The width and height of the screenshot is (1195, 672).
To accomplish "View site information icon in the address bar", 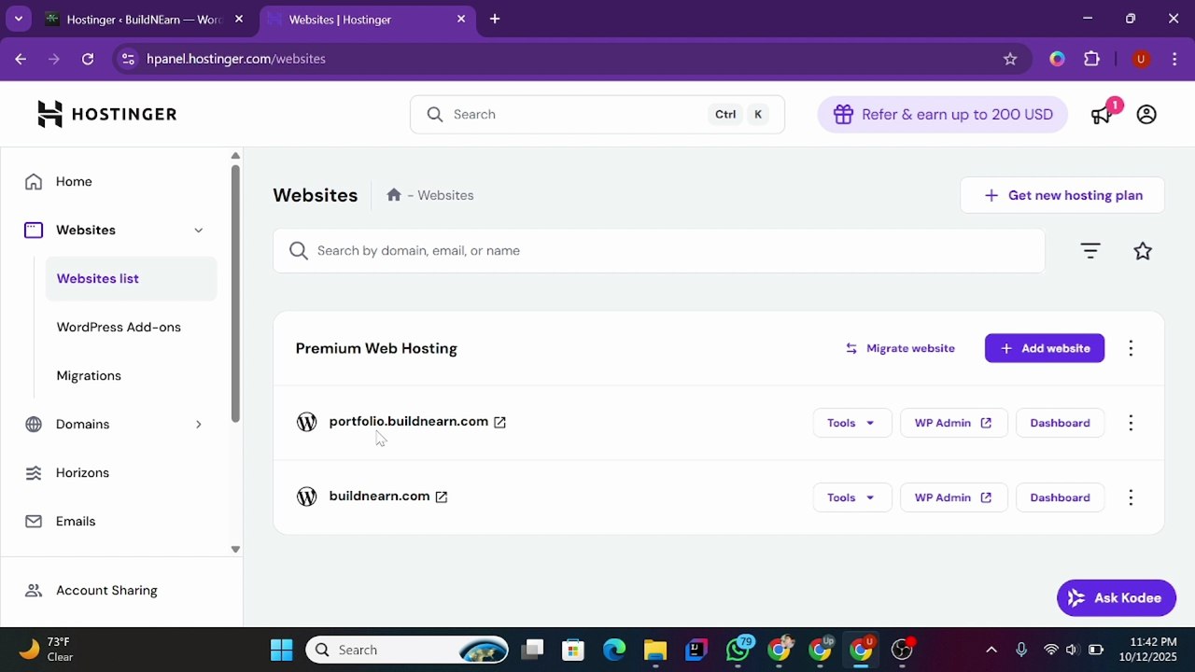I will click(129, 59).
